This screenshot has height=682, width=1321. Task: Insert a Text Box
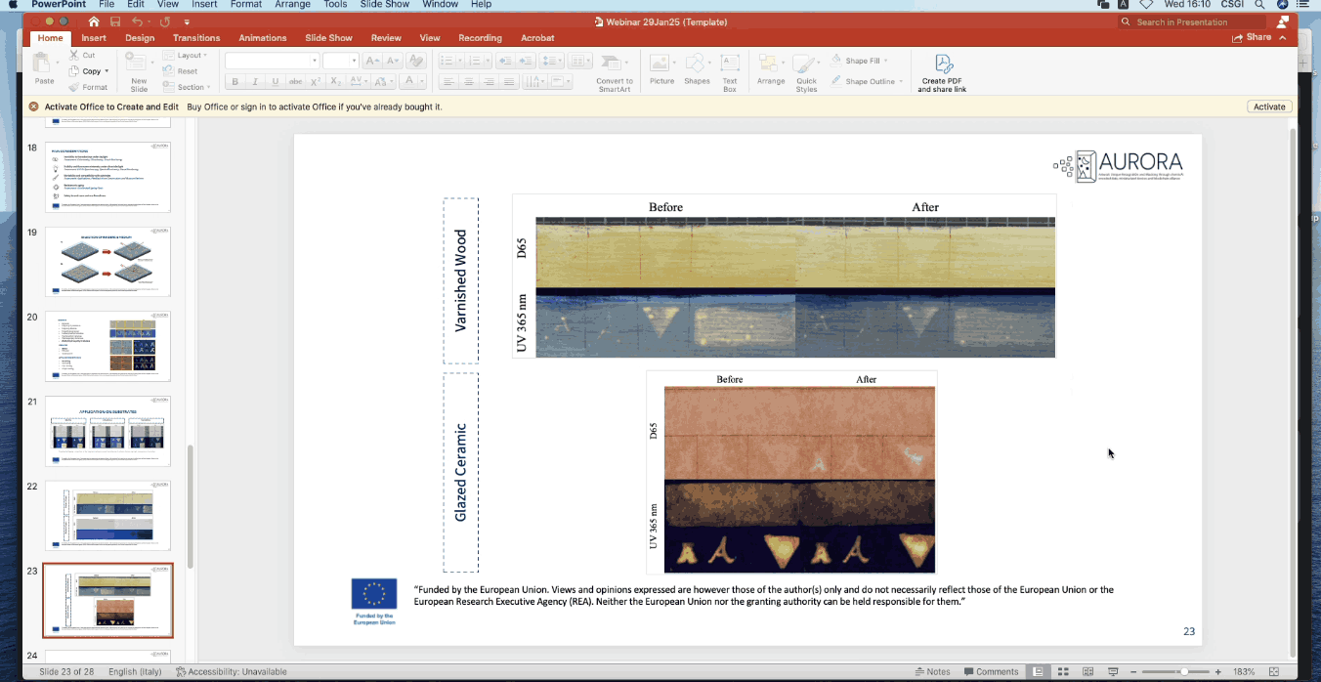coord(730,71)
